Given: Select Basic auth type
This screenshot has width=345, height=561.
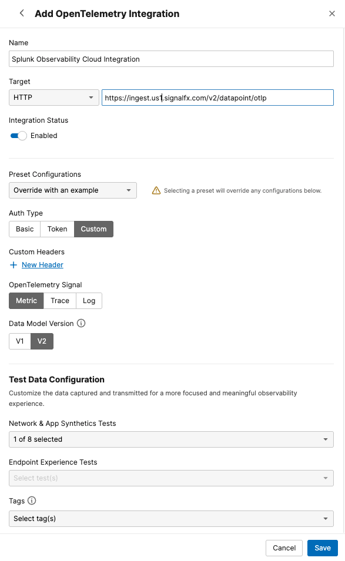Looking at the screenshot, I should pyautogui.click(x=25, y=229).
